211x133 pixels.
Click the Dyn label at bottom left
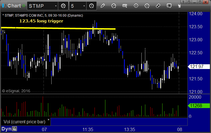(6, 129)
